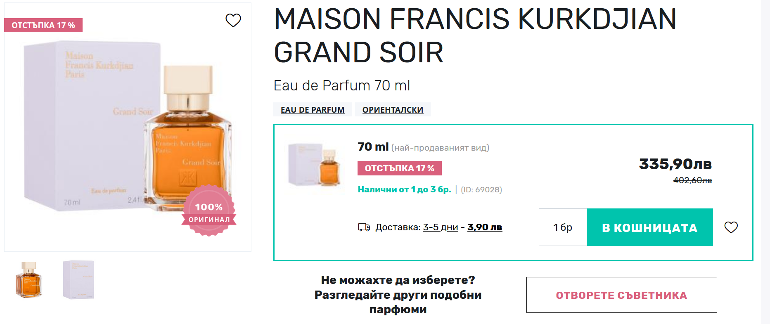Select the white box thumbnail
The width and height of the screenshot is (770, 324).
78,279
